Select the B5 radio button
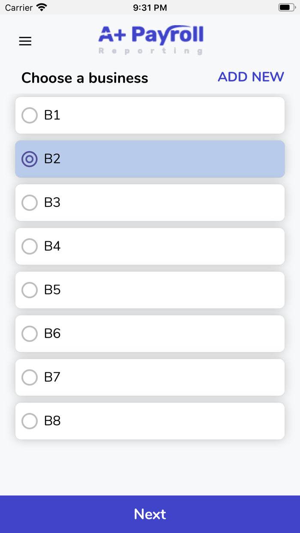Viewport: 300px width, 533px height. pyautogui.click(x=30, y=290)
